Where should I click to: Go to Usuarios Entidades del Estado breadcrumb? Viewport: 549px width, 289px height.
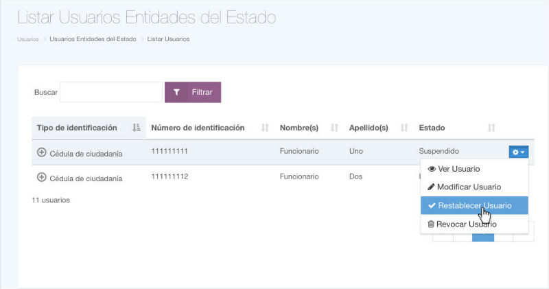point(93,39)
